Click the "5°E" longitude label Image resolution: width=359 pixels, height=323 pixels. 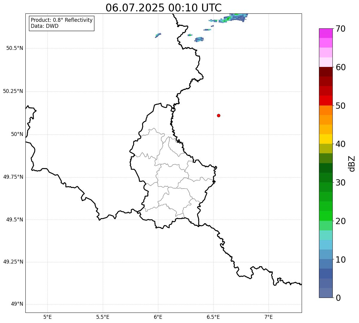47,317
